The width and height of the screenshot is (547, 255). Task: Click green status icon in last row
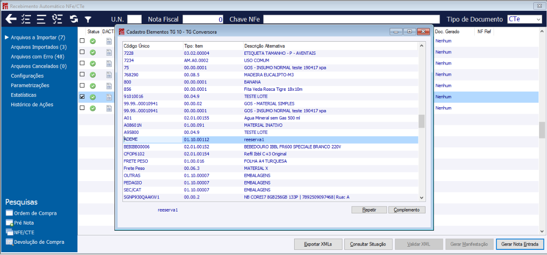click(93, 108)
